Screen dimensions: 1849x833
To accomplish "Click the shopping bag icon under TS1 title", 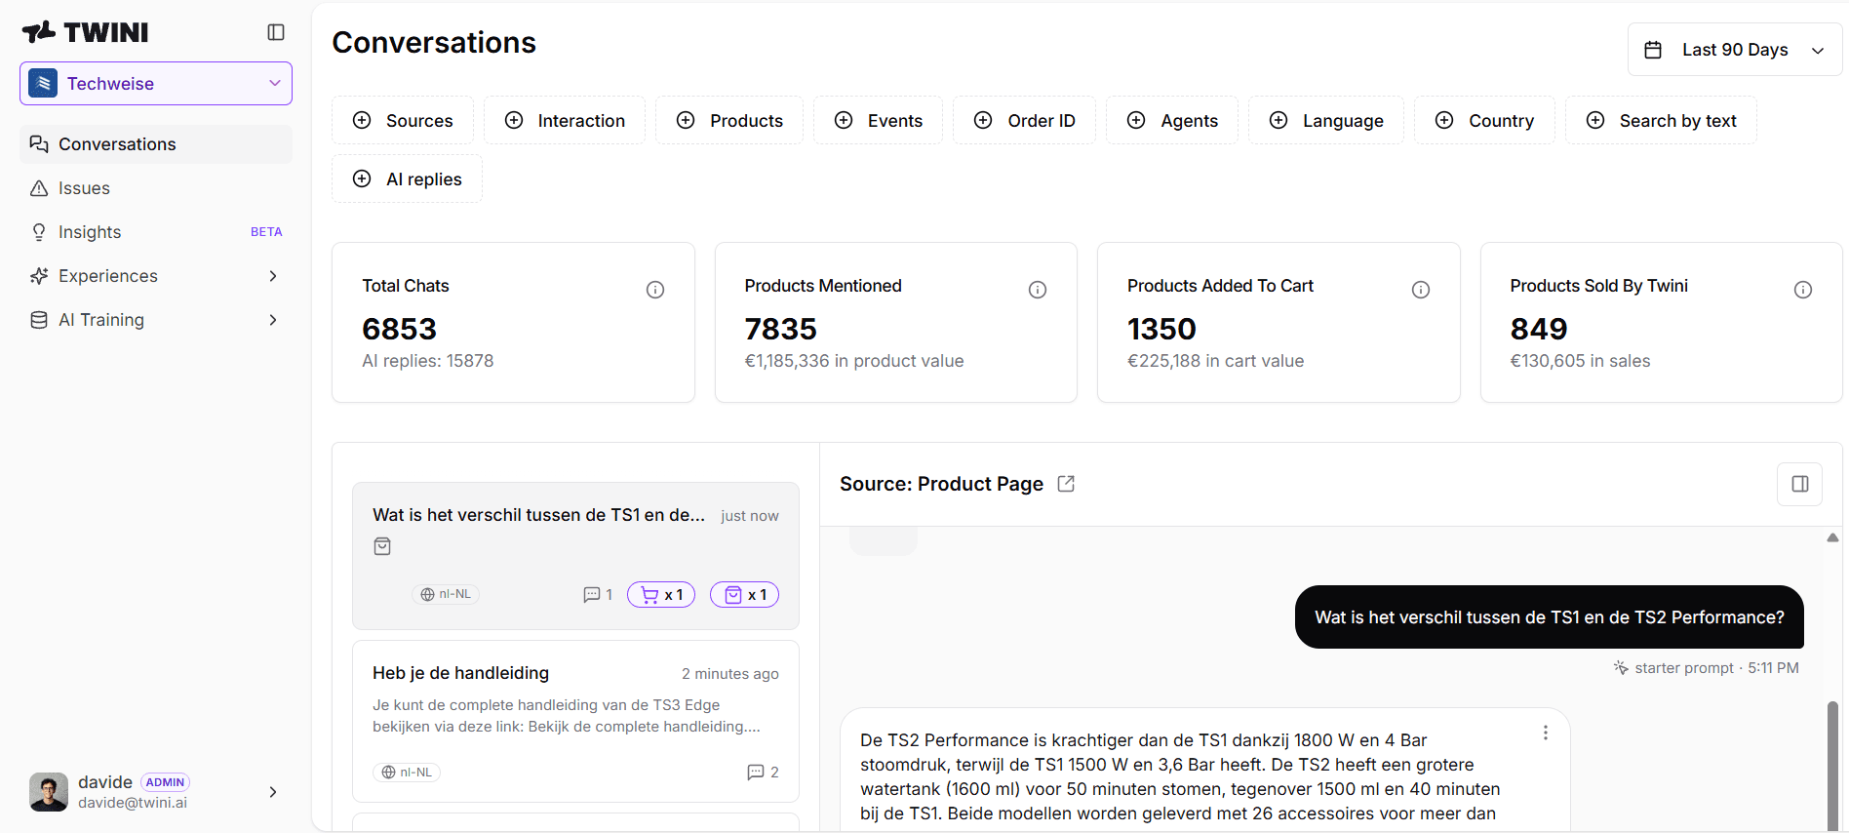I will (x=382, y=546).
